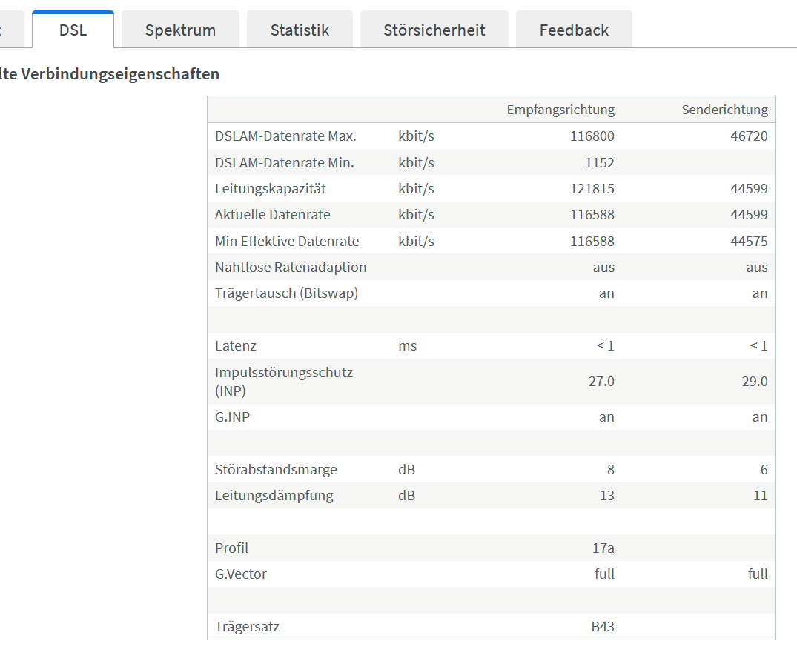Click the Trägersatz value B43
Image resolution: width=797 pixels, height=664 pixels.
603,626
